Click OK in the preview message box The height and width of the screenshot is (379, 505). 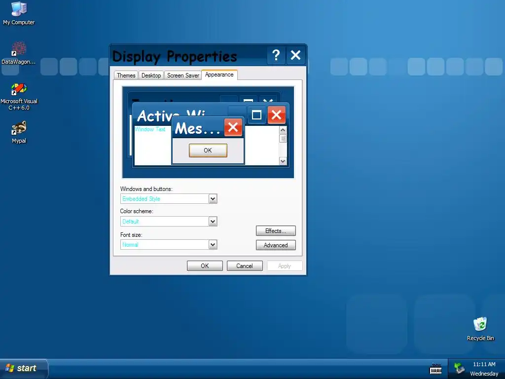208,151
